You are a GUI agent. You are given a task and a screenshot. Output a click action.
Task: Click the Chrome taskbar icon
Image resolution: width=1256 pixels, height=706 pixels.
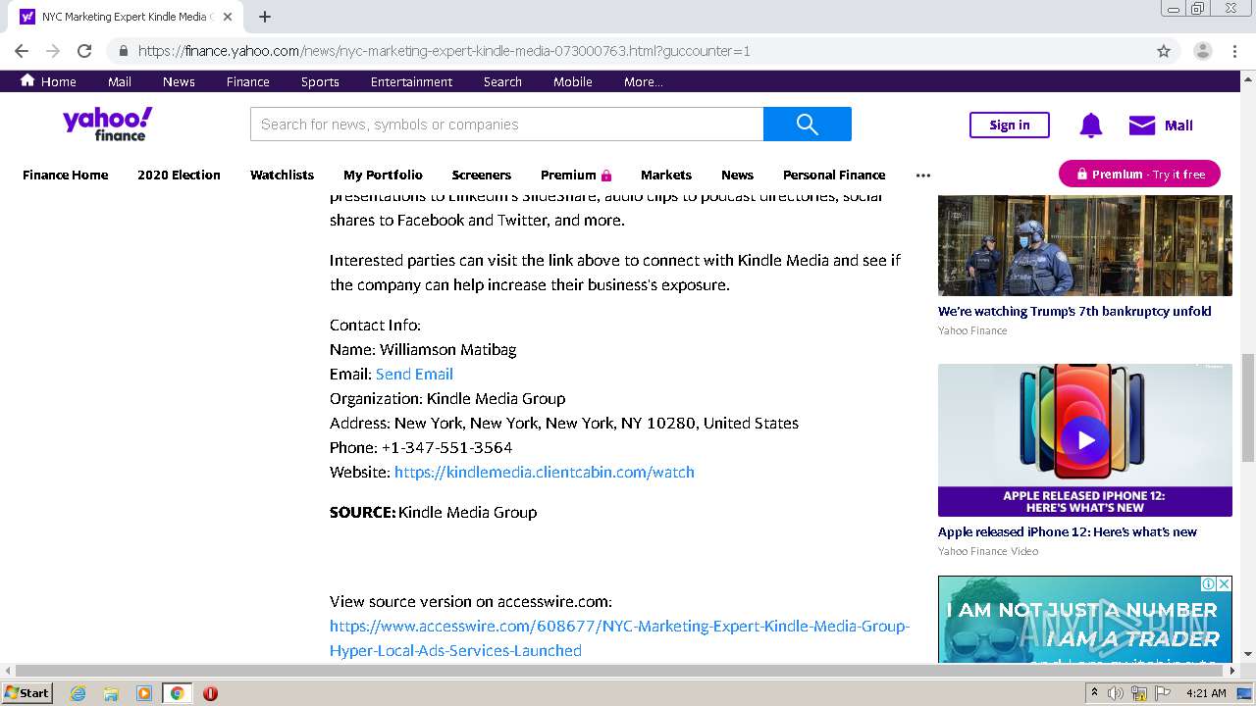tap(178, 693)
